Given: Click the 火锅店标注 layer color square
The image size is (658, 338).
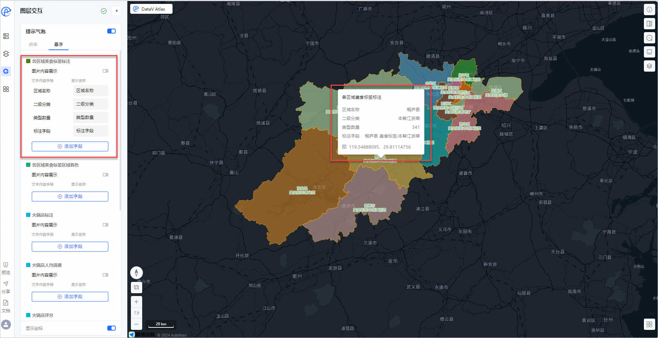Looking at the screenshot, I should 28,215.
